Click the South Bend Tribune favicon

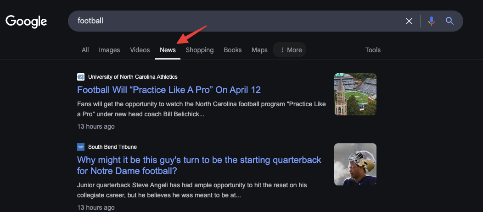(x=81, y=147)
